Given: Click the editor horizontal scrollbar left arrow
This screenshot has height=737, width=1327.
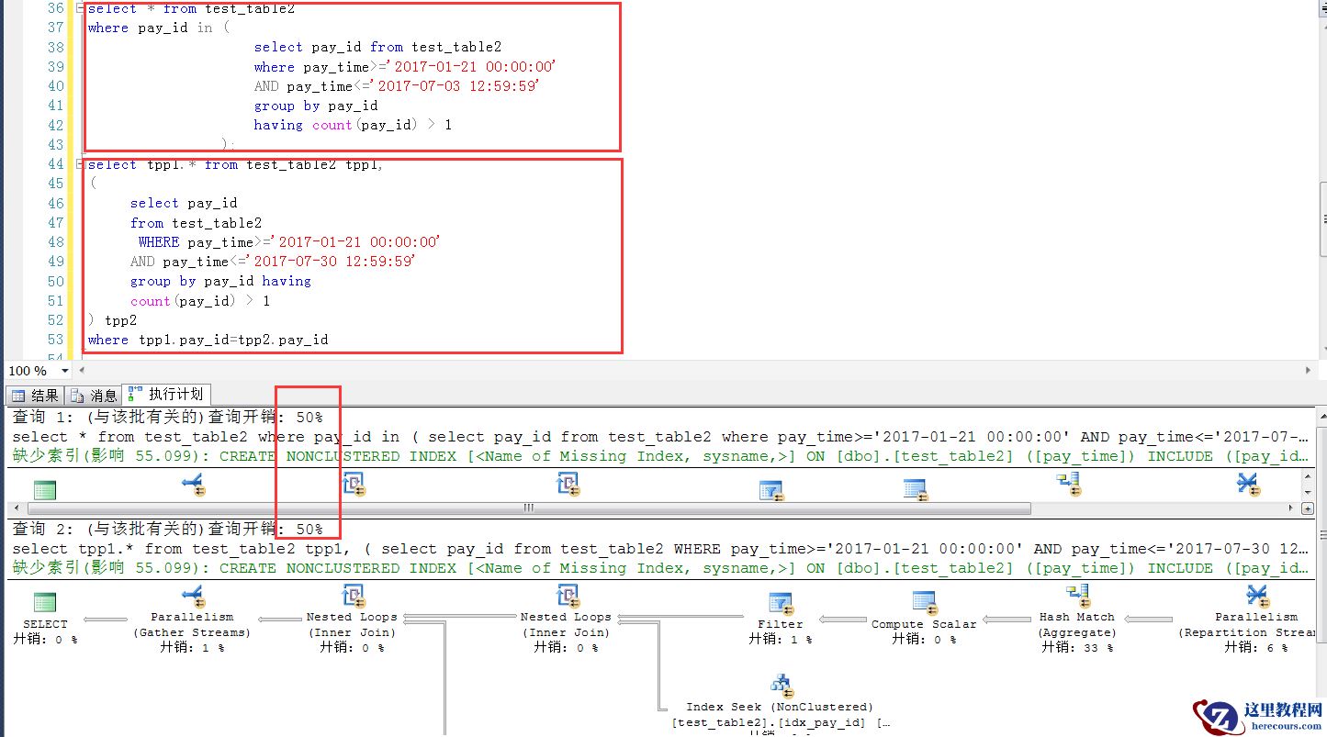Looking at the screenshot, I should [83, 371].
